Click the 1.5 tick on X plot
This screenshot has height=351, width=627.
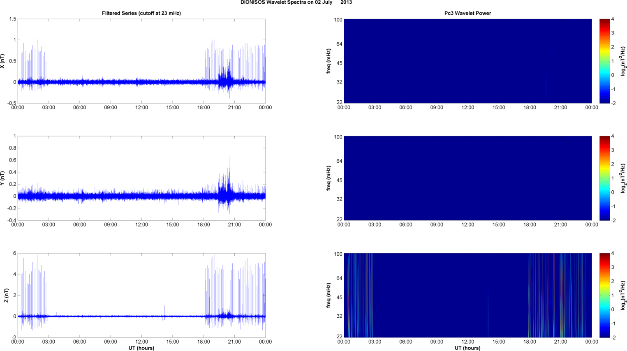pos(12,19)
